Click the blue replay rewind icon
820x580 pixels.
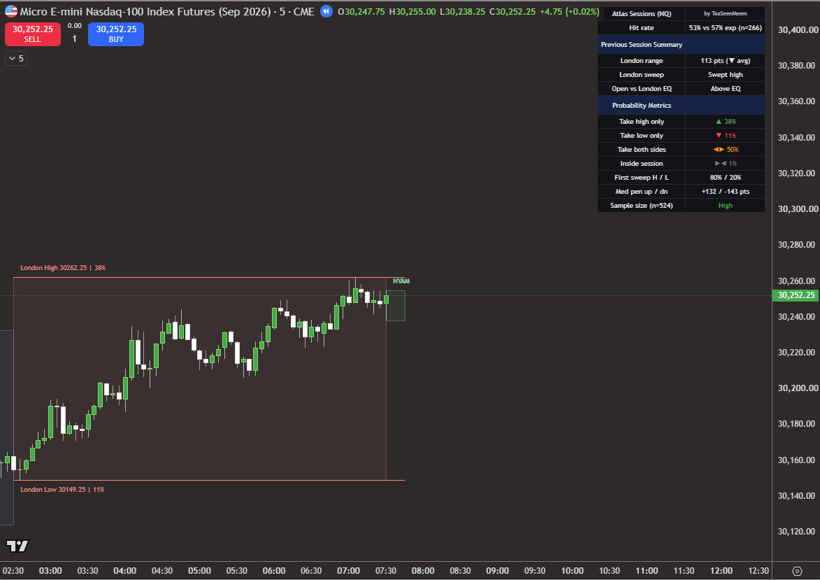(326, 11)
